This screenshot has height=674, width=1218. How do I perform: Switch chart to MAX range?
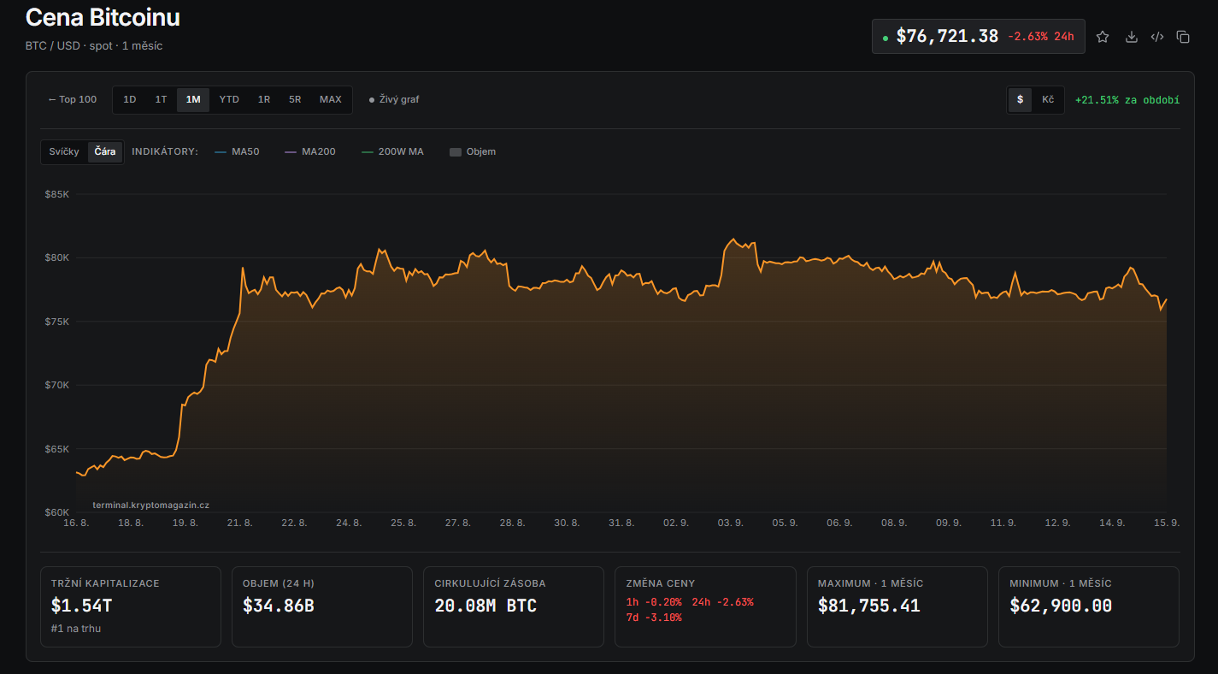pyautogui.click(x=331, y=99)
